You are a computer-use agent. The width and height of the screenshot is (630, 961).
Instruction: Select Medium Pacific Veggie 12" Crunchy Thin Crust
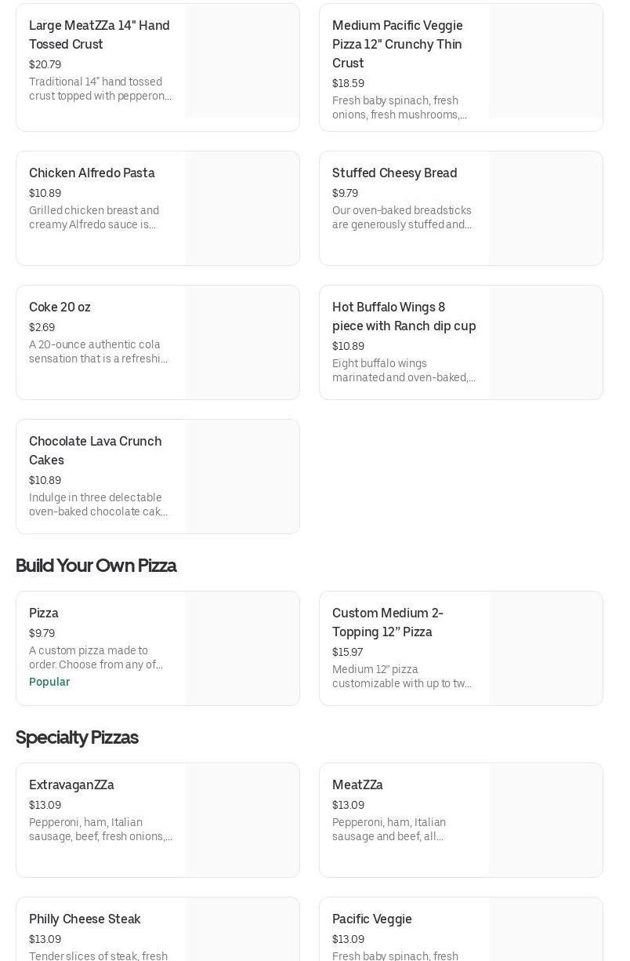[397, 44]
